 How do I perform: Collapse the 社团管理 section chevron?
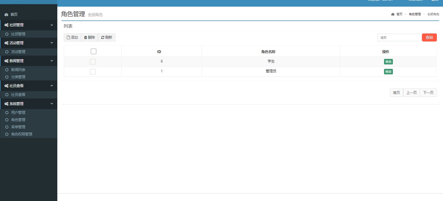point(52,25)
